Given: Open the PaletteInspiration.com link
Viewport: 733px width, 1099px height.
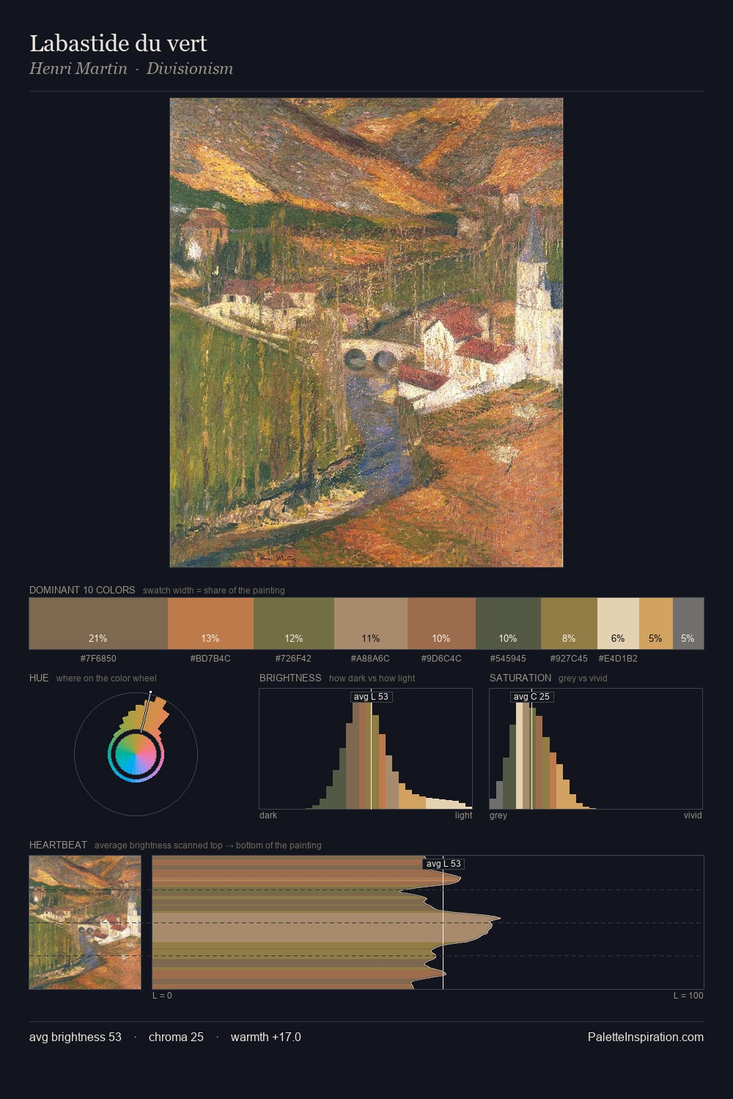Looking at the screenshot, I should [646, 1037].
